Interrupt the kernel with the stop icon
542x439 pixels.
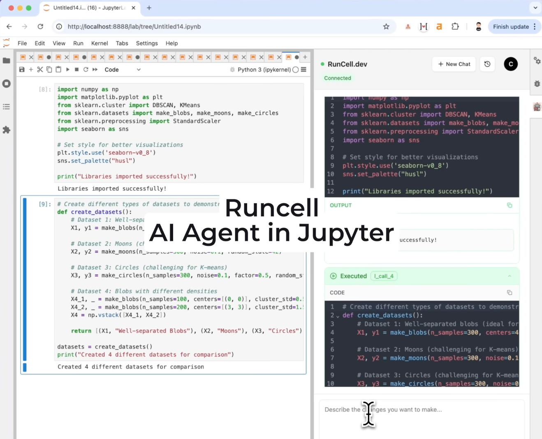point(76,70)
